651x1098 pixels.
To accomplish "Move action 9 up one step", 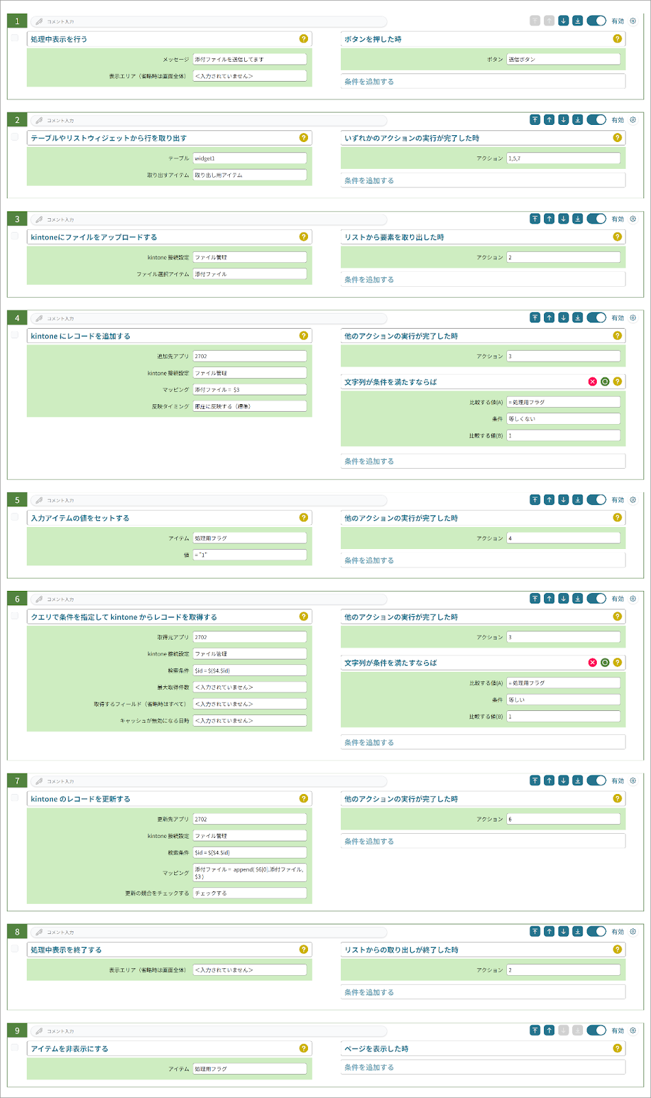I will point(549,1030).
